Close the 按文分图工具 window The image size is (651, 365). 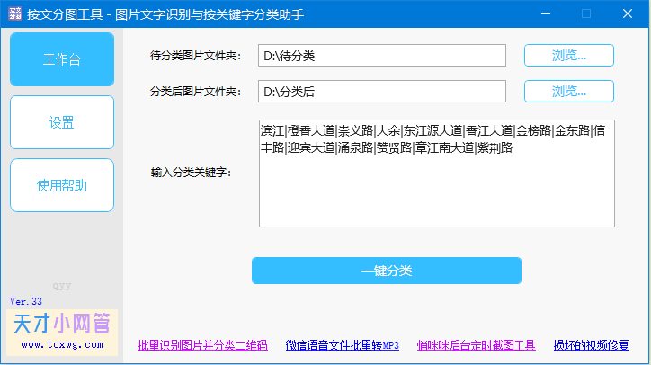[x=628, y=13]
